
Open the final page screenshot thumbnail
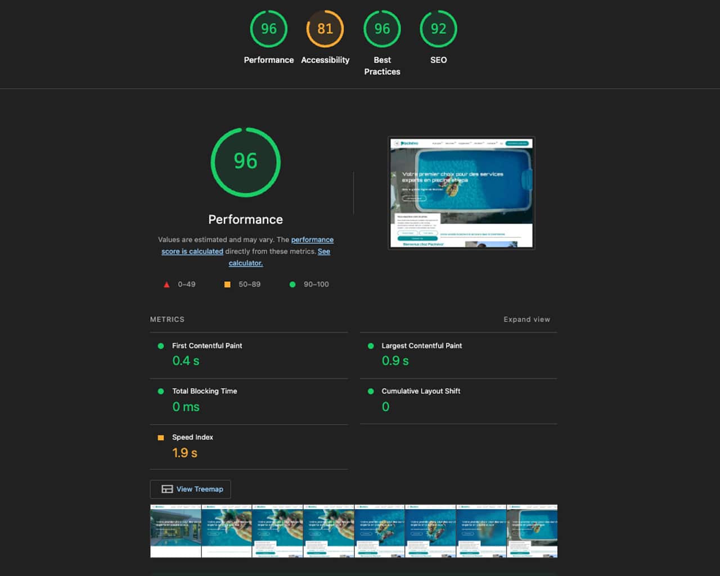pos(461,193)
